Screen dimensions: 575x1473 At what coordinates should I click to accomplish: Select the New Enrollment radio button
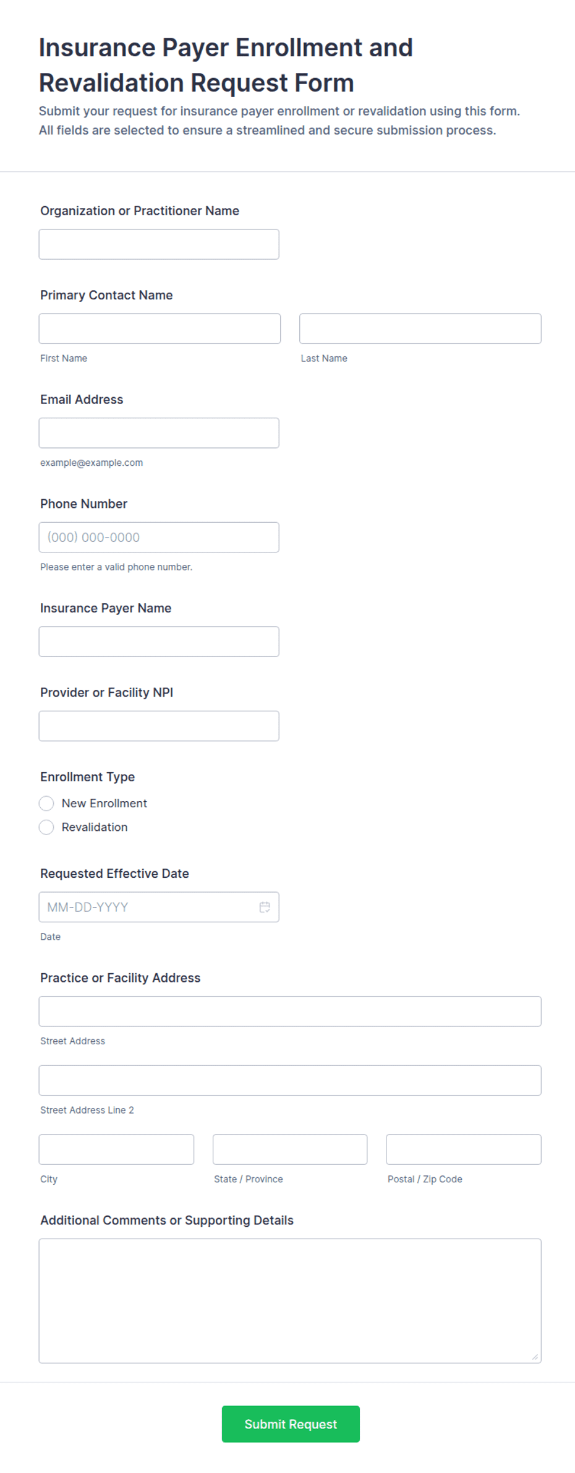pyautogui.click(x=46, y=803)
